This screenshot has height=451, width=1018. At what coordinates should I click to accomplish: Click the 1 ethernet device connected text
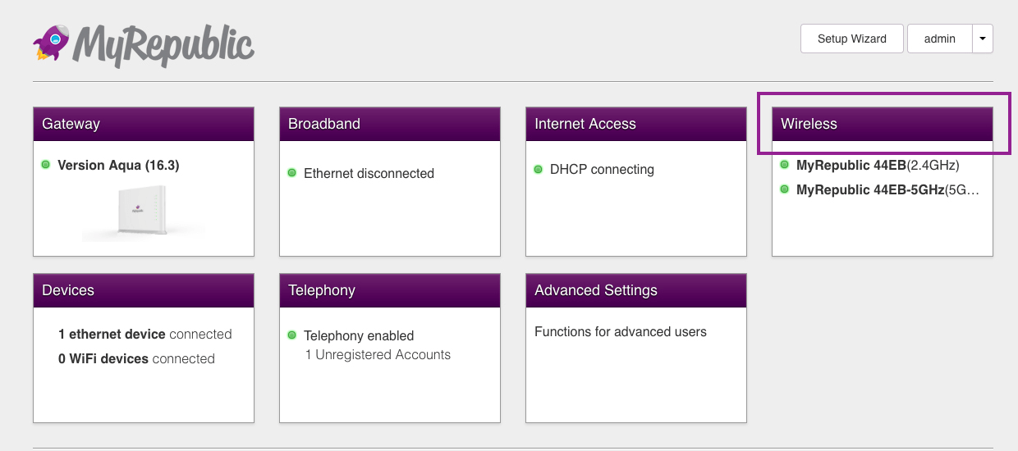pos(144,334)
